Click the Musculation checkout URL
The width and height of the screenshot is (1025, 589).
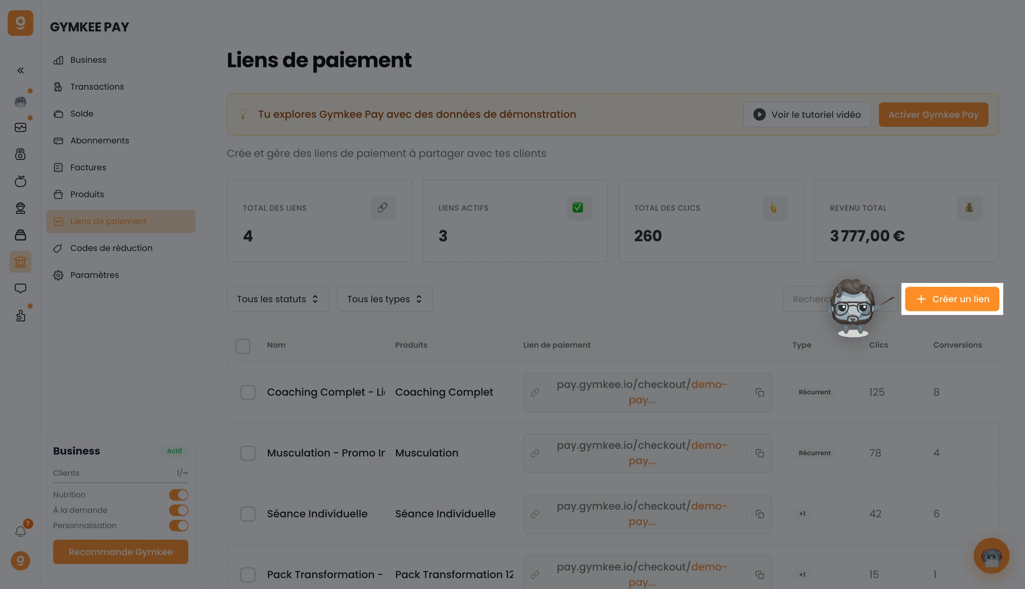pos(642,453)
